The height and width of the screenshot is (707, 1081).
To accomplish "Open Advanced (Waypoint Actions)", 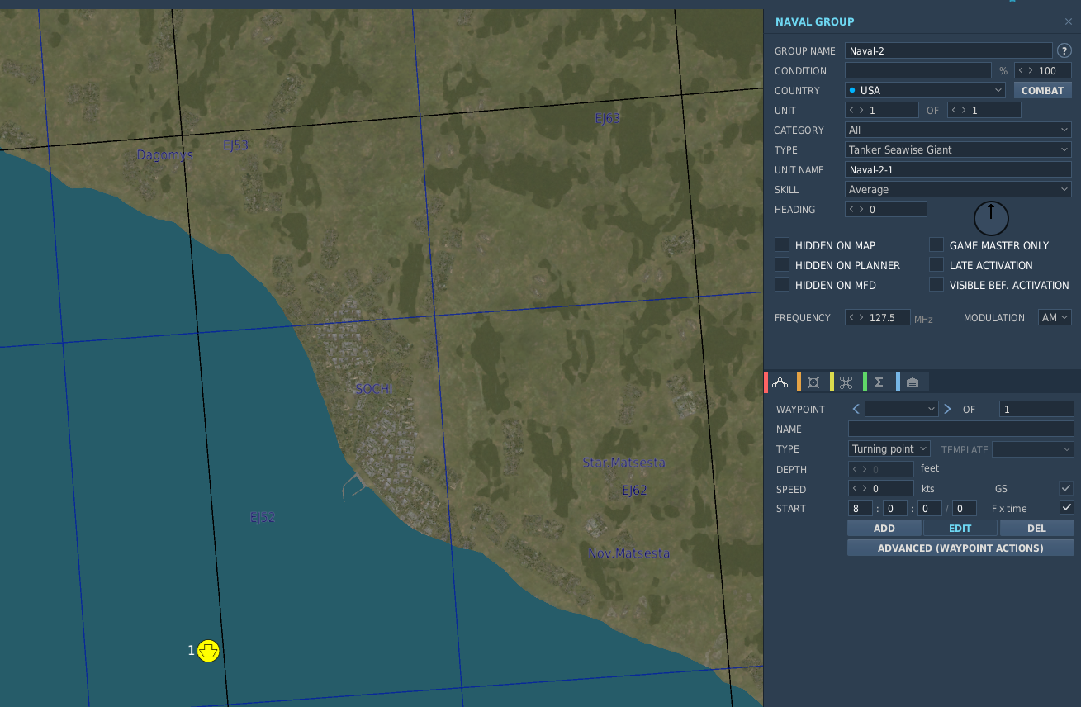I will click(960, 548).
